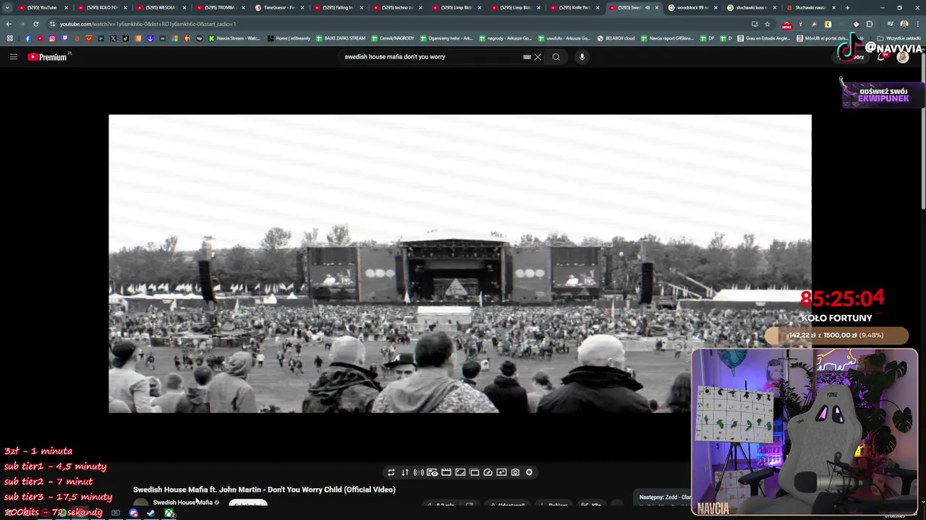The height and width of the screenshot is (520, 926).
Task: Switch to the '(5295) WESOŁA' tab
Action: tap(161, 8)
